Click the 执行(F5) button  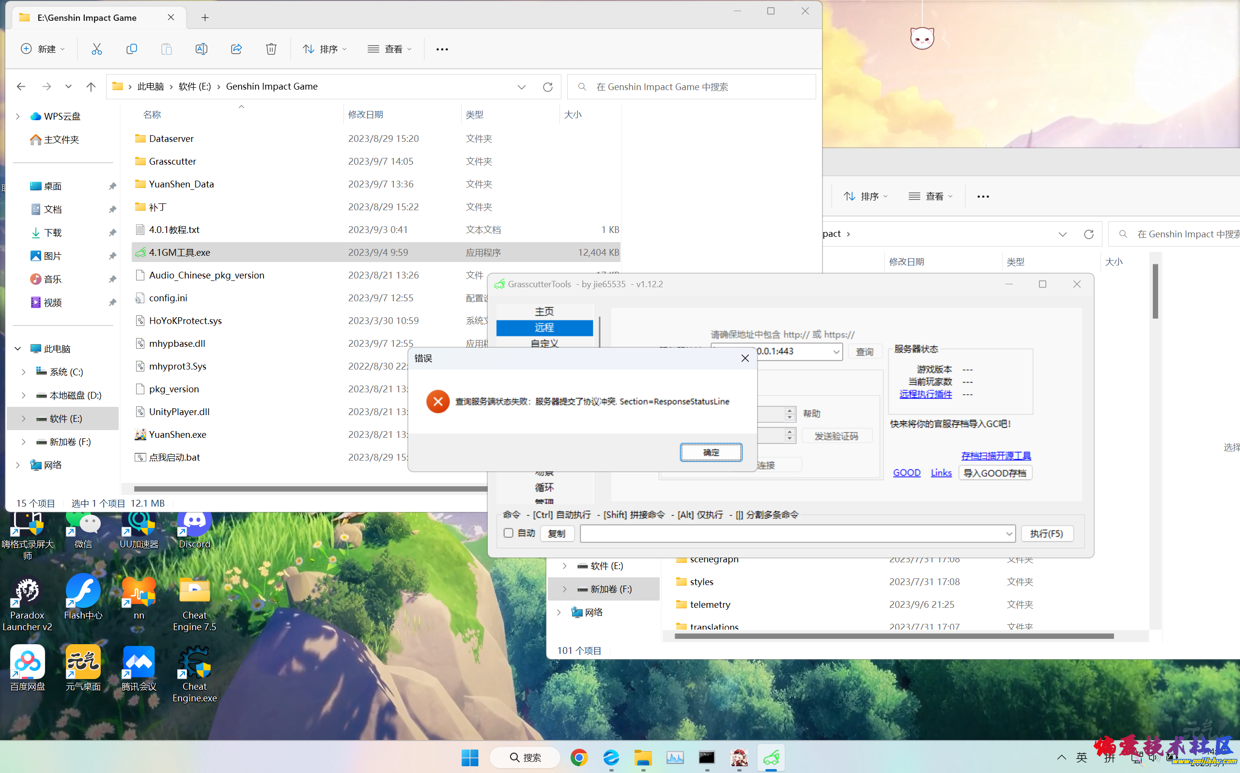coord(1047,534)
